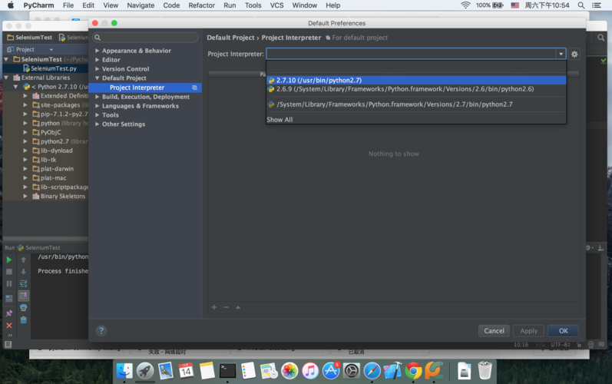The height and width of the screenshot is (384, 612).
Task: Expand Other Settings section
Action: (x=98, y=124)
